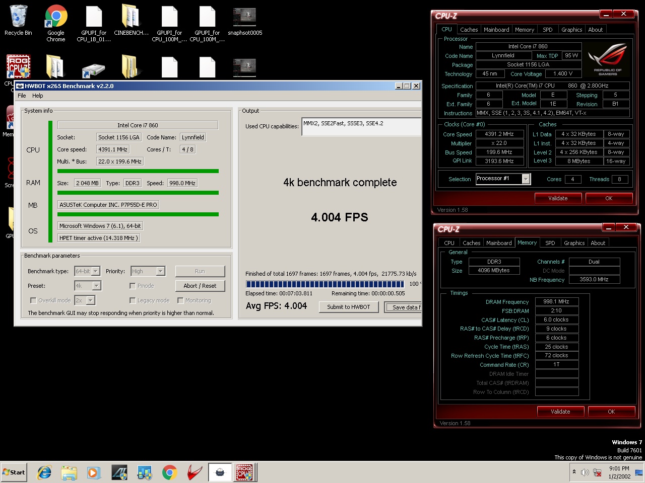Image resolution: width=645 pixels, height=483 pixels.
Task: Click the 4.004 FPS result text
Action: click(340, 217)
